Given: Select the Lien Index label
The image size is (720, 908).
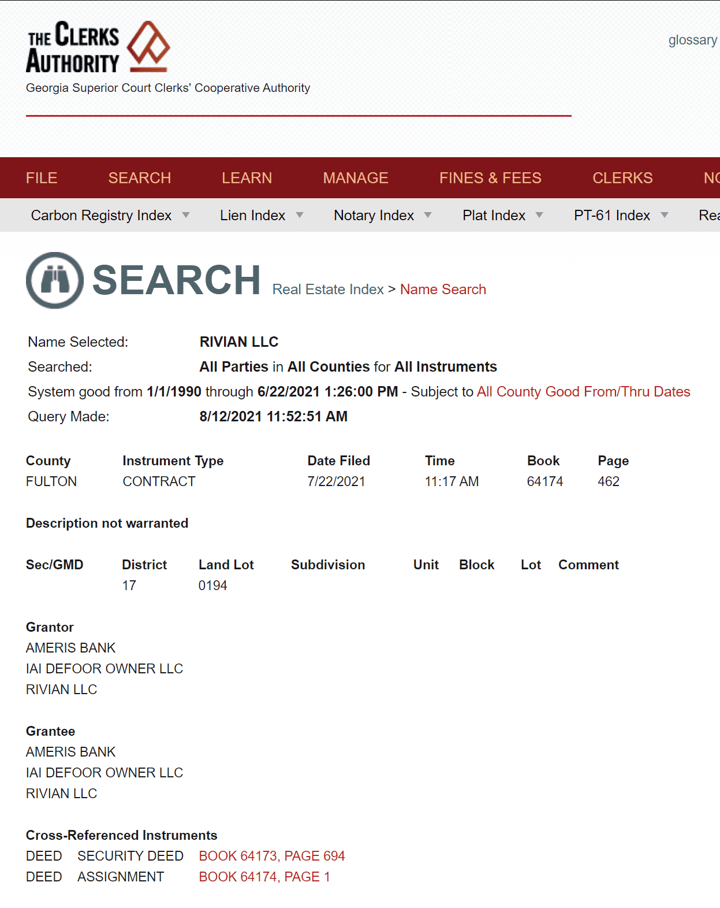Looking at the screenshot, I should (x=252, y=215).
